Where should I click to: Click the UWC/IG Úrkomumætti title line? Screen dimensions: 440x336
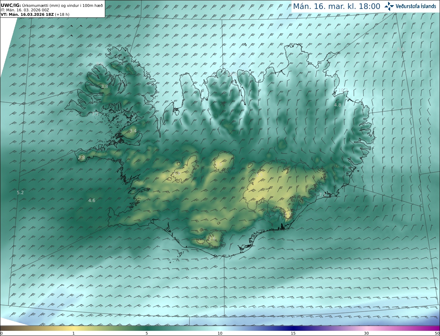point(52,5)
